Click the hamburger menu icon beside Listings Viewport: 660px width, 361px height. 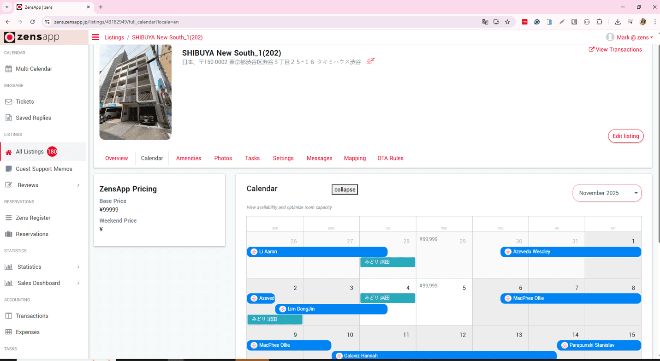tap(95, 37)
